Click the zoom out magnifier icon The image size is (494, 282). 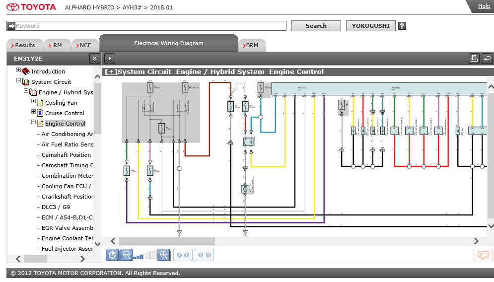pyautogui.click(x=126, y=255)
